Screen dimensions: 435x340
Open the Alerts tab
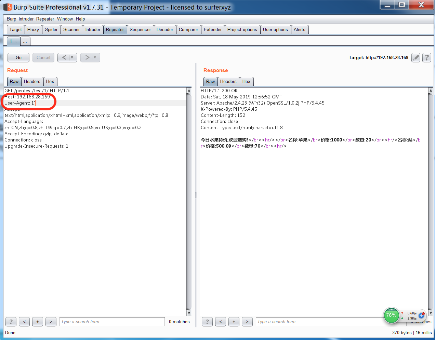[300, 30]
